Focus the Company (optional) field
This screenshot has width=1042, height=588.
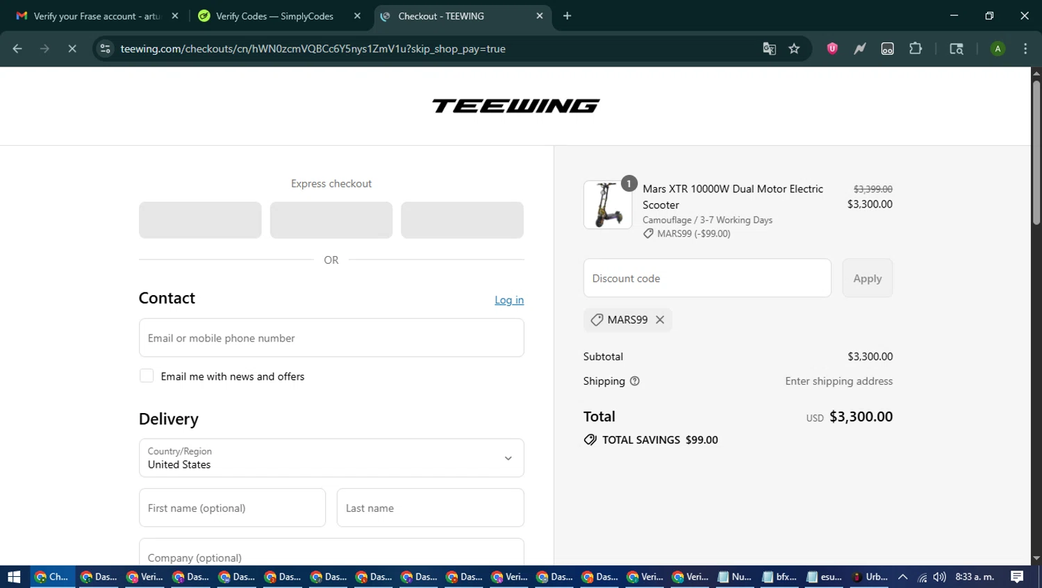(x=331, y=553)
